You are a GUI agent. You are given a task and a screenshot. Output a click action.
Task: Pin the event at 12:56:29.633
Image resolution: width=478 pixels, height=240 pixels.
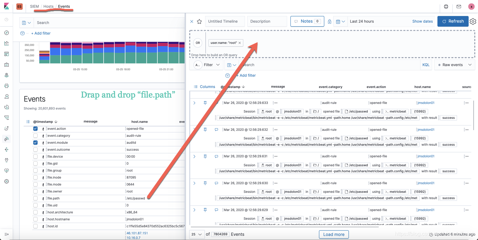point(205,103)
